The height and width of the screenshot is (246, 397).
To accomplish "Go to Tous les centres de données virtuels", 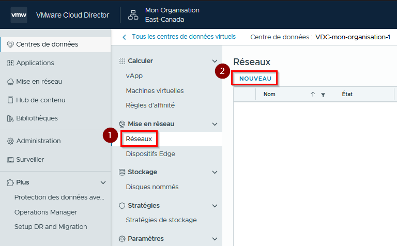I will pos(184,37).
